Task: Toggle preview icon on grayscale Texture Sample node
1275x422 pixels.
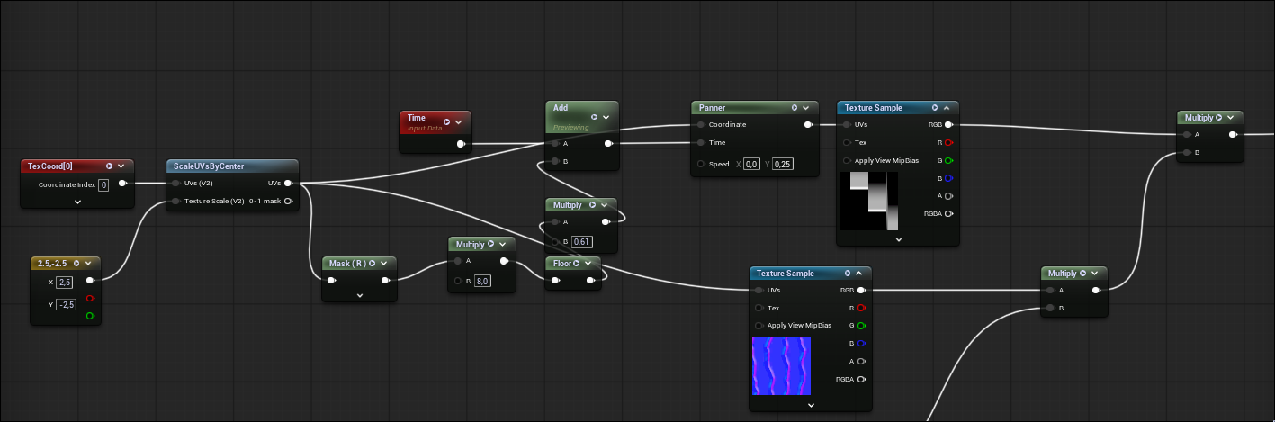Action: pos(935,108)
